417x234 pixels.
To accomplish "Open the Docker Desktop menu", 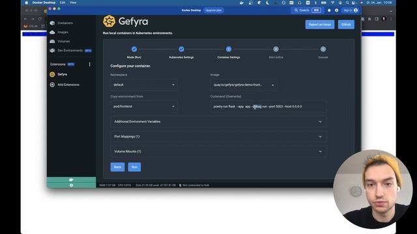I will pyautogui.click(x=44, y=3).
